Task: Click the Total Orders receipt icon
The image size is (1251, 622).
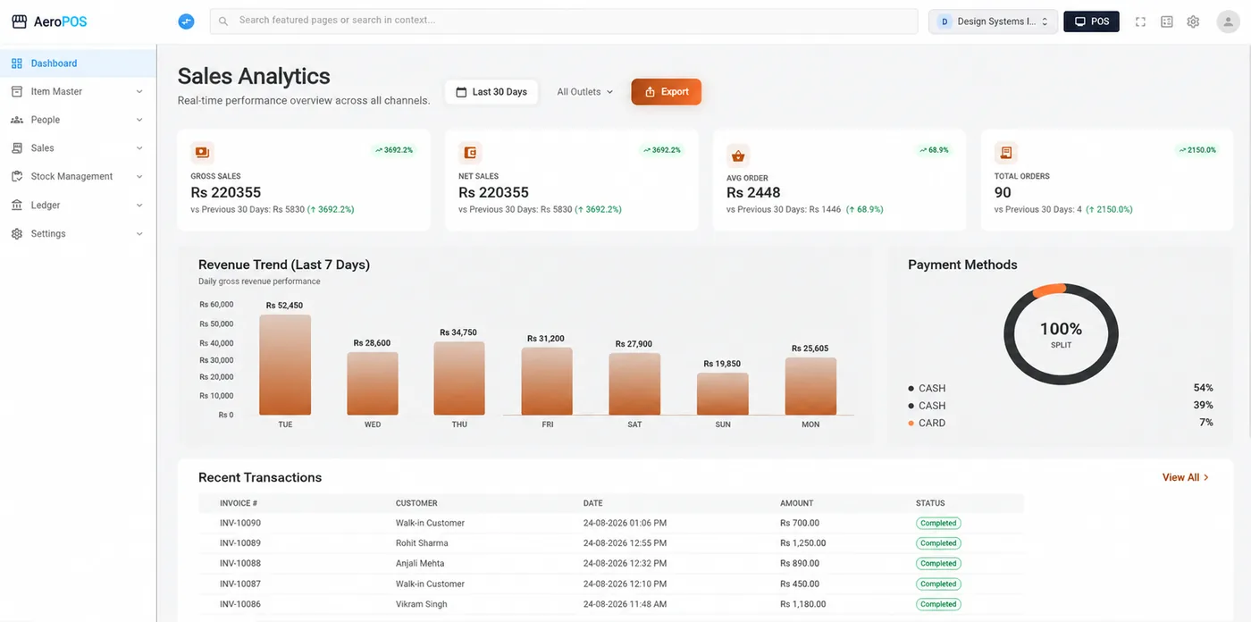Action: pyautogui.click(x=1006, y=153)
